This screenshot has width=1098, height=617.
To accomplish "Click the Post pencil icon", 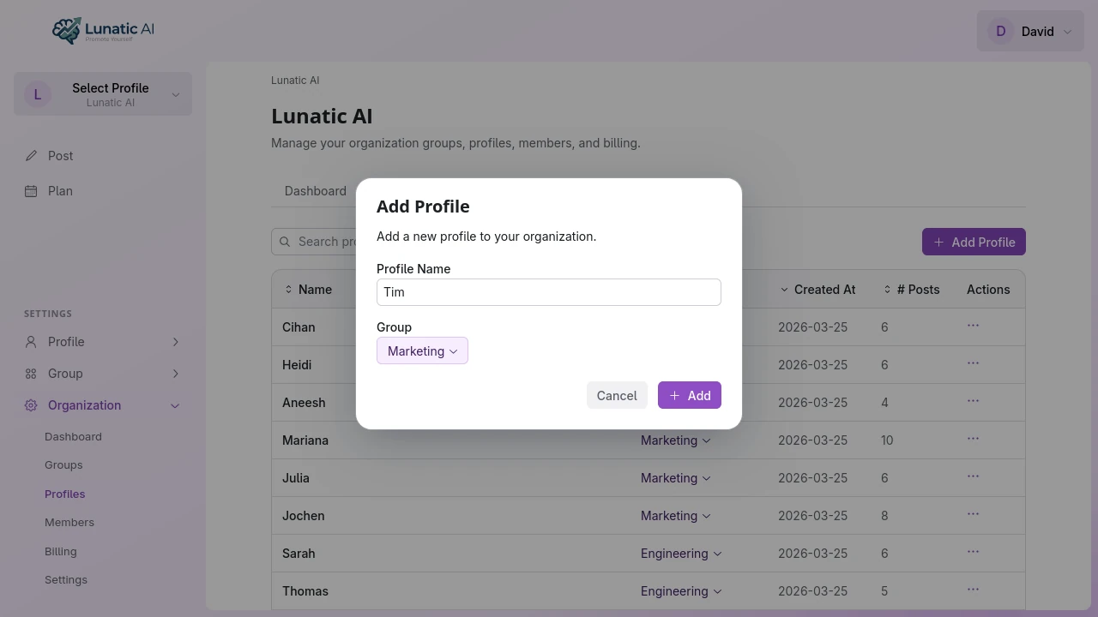I will pyautogui.click(x=31, y=155).
